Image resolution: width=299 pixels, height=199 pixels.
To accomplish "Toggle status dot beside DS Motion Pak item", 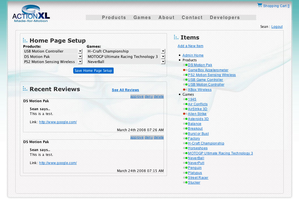I will 185,65.
